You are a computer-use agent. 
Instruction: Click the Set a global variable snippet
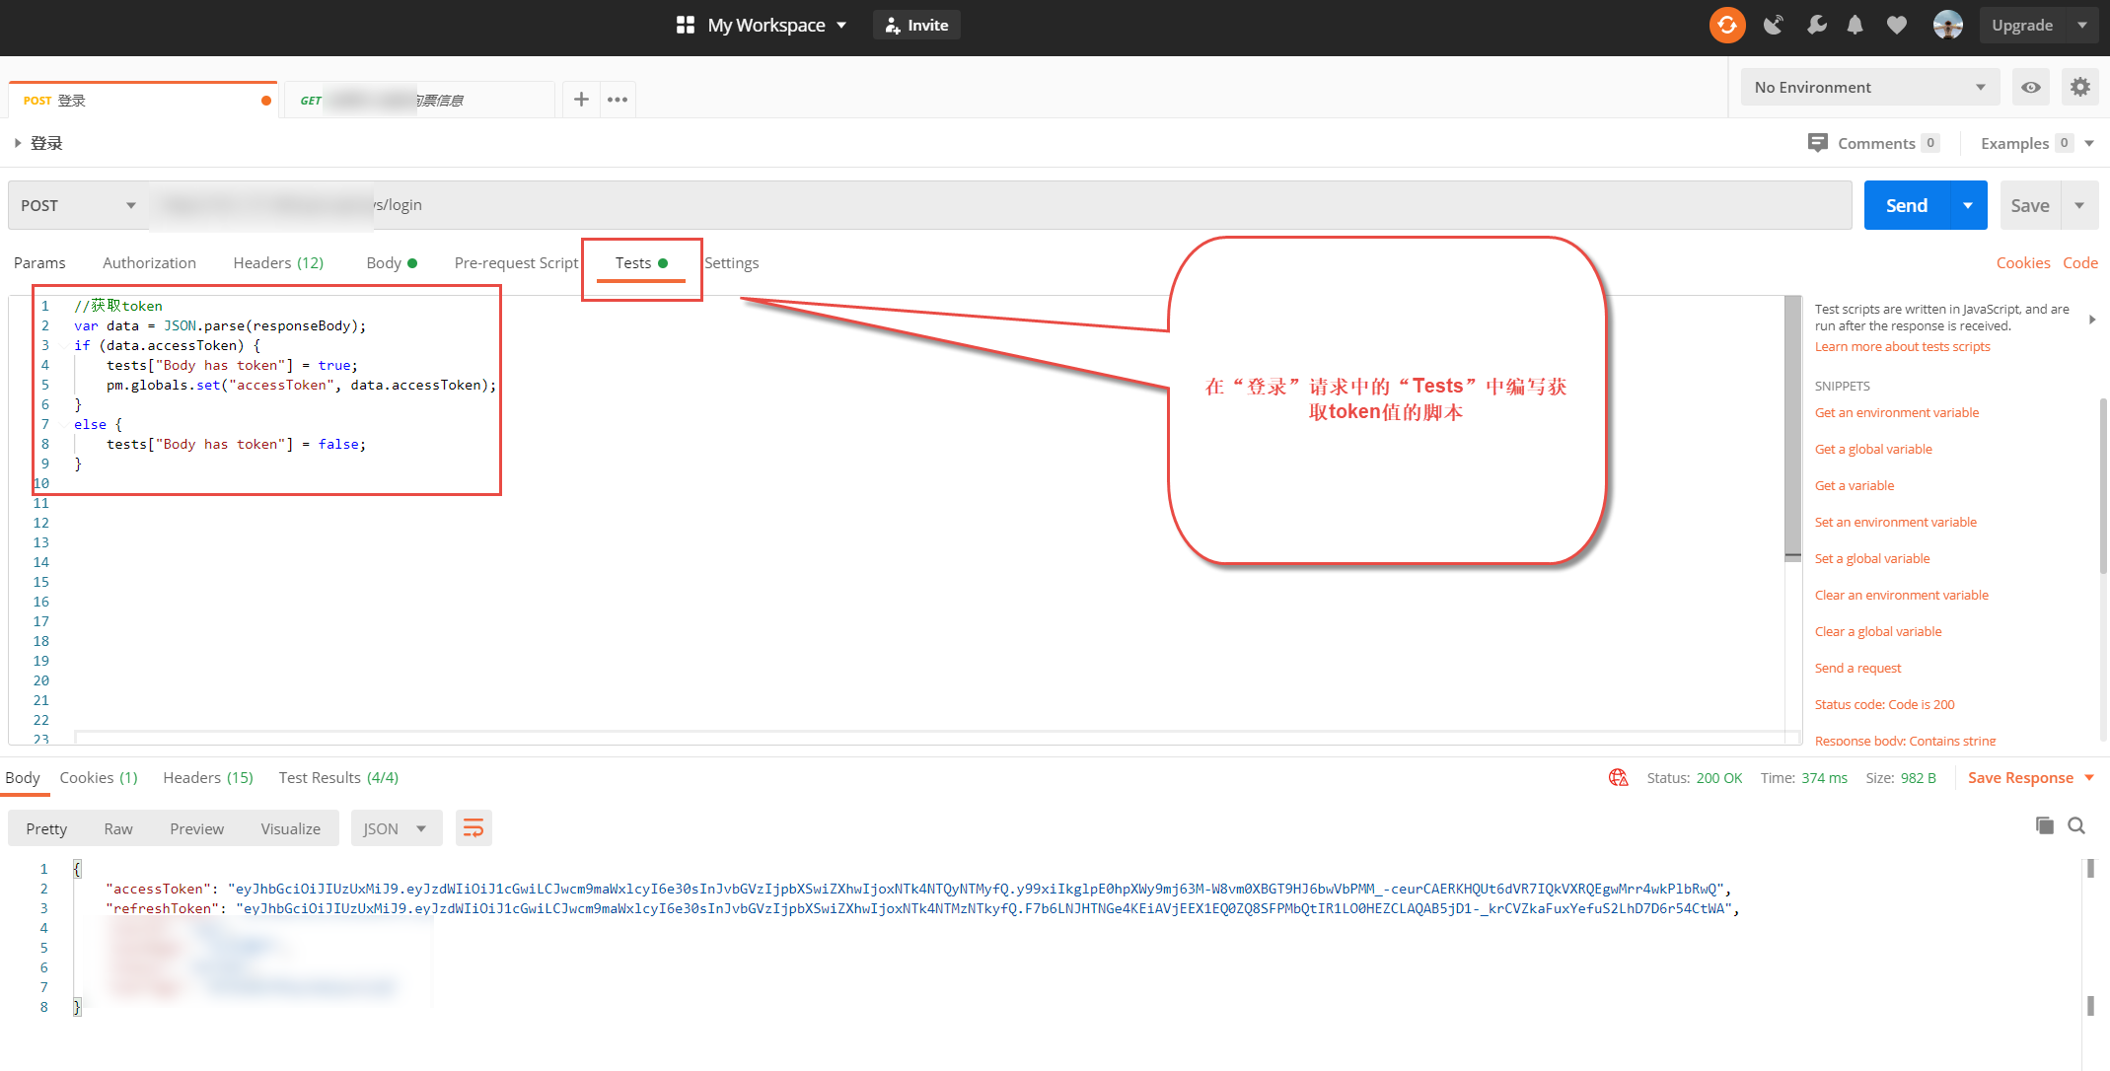(1871, 558)
